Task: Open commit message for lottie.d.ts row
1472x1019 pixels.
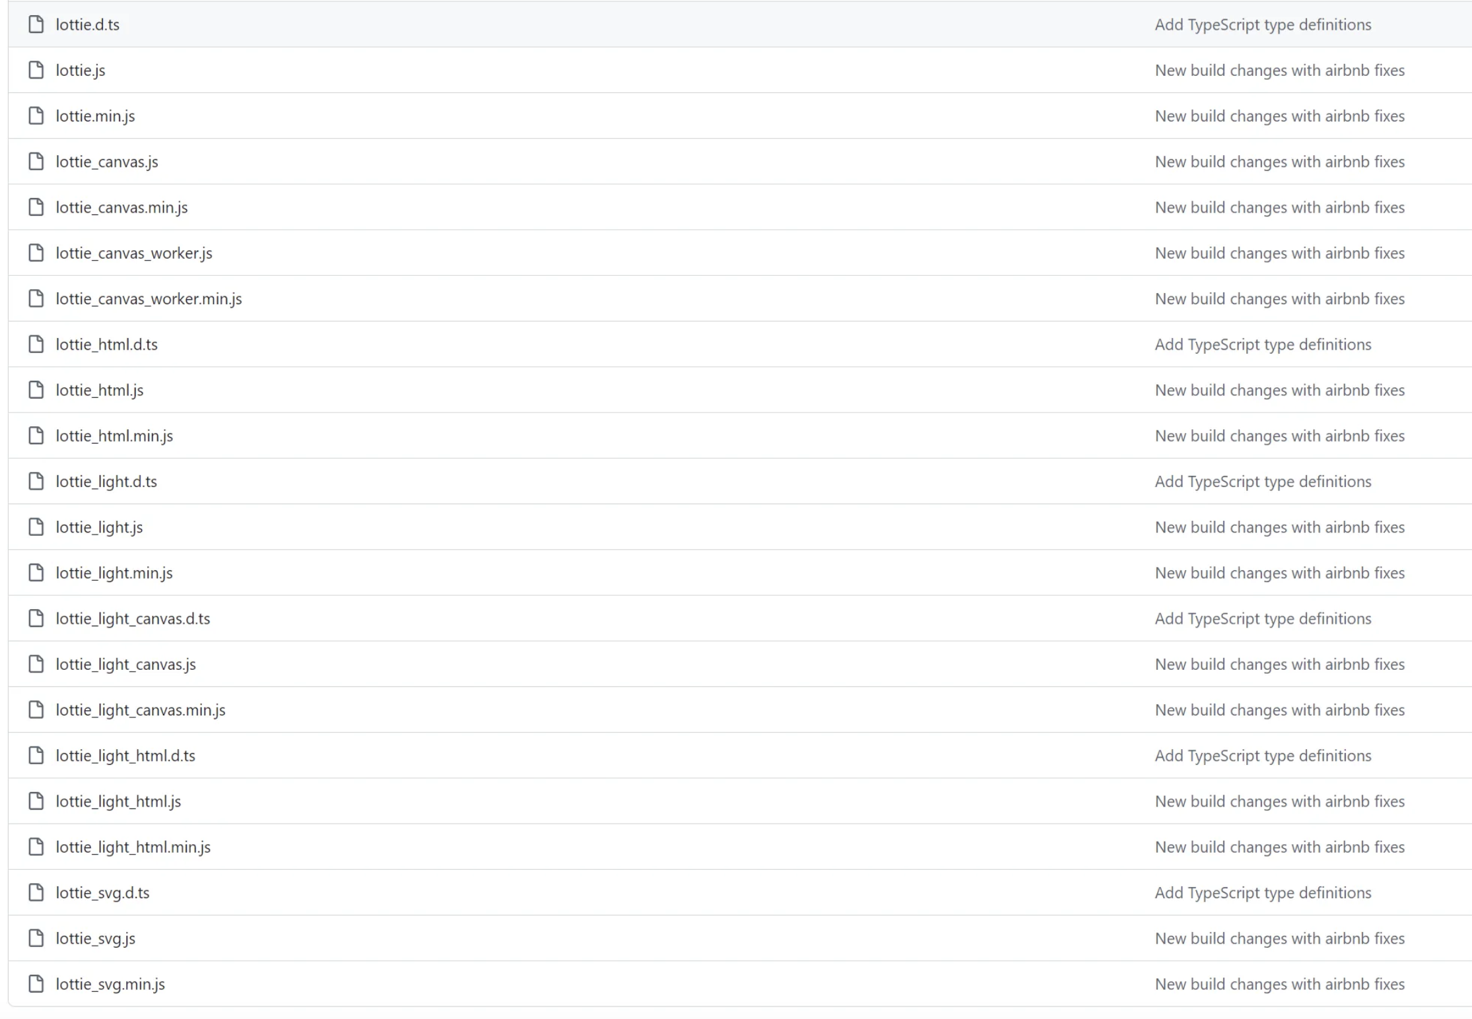Action: 1263,24
